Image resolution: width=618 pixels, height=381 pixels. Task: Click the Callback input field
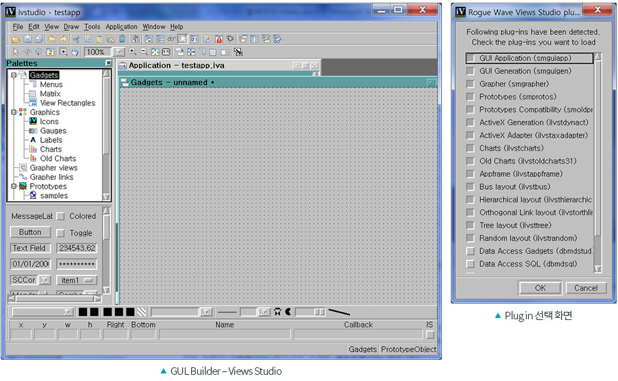tap(358, 334)
